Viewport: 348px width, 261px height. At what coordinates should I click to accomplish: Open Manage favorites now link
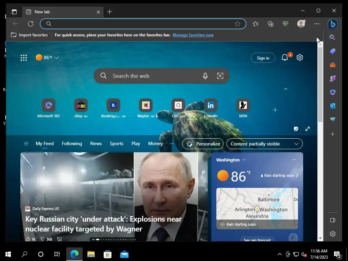193,35
